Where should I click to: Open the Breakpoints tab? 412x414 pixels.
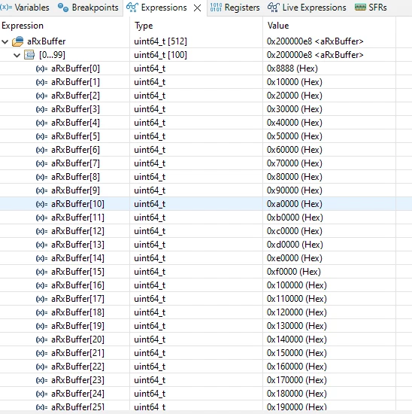pyautogui.click(x=88, y=8)
